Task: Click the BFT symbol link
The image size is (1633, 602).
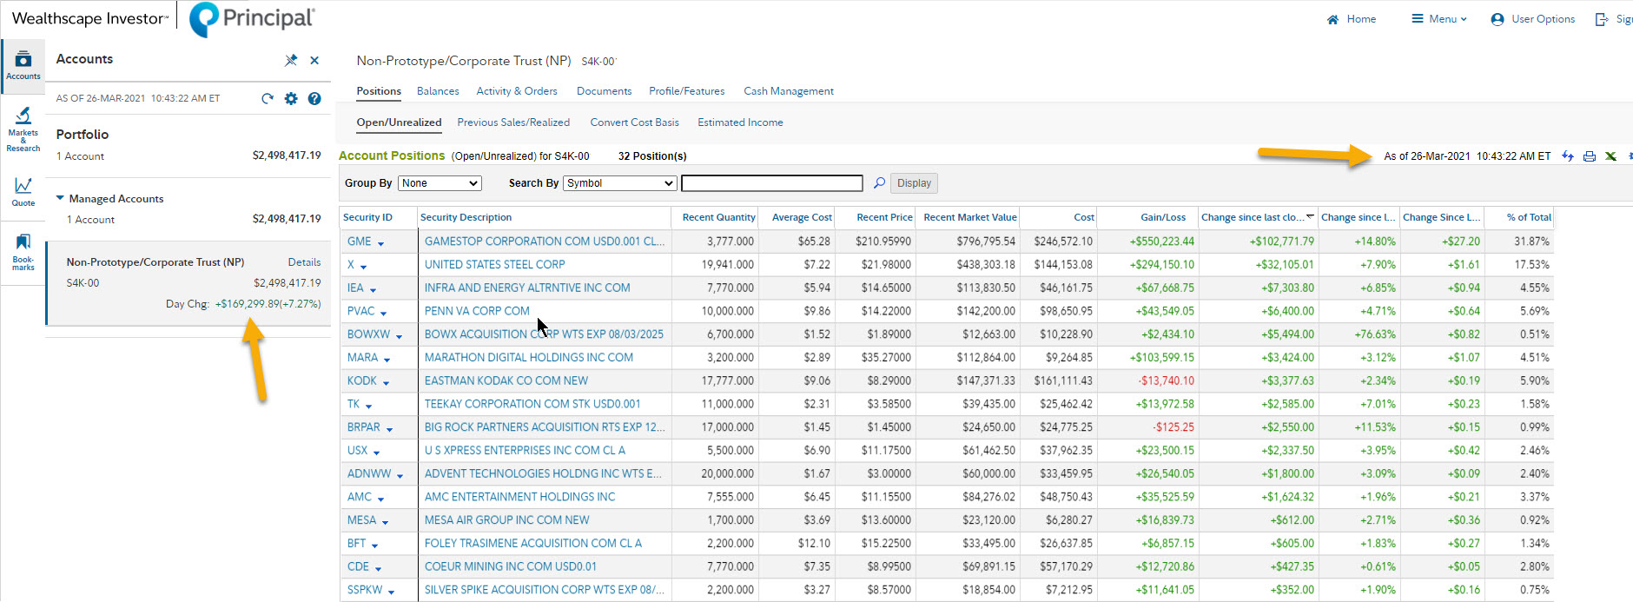Action: coord(356,544)
